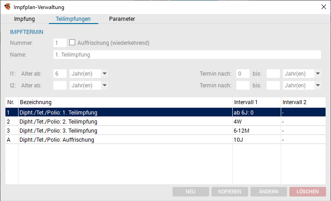Click the I1 Termin nach value field
331x201 pixels.
[x=243, y=74]
